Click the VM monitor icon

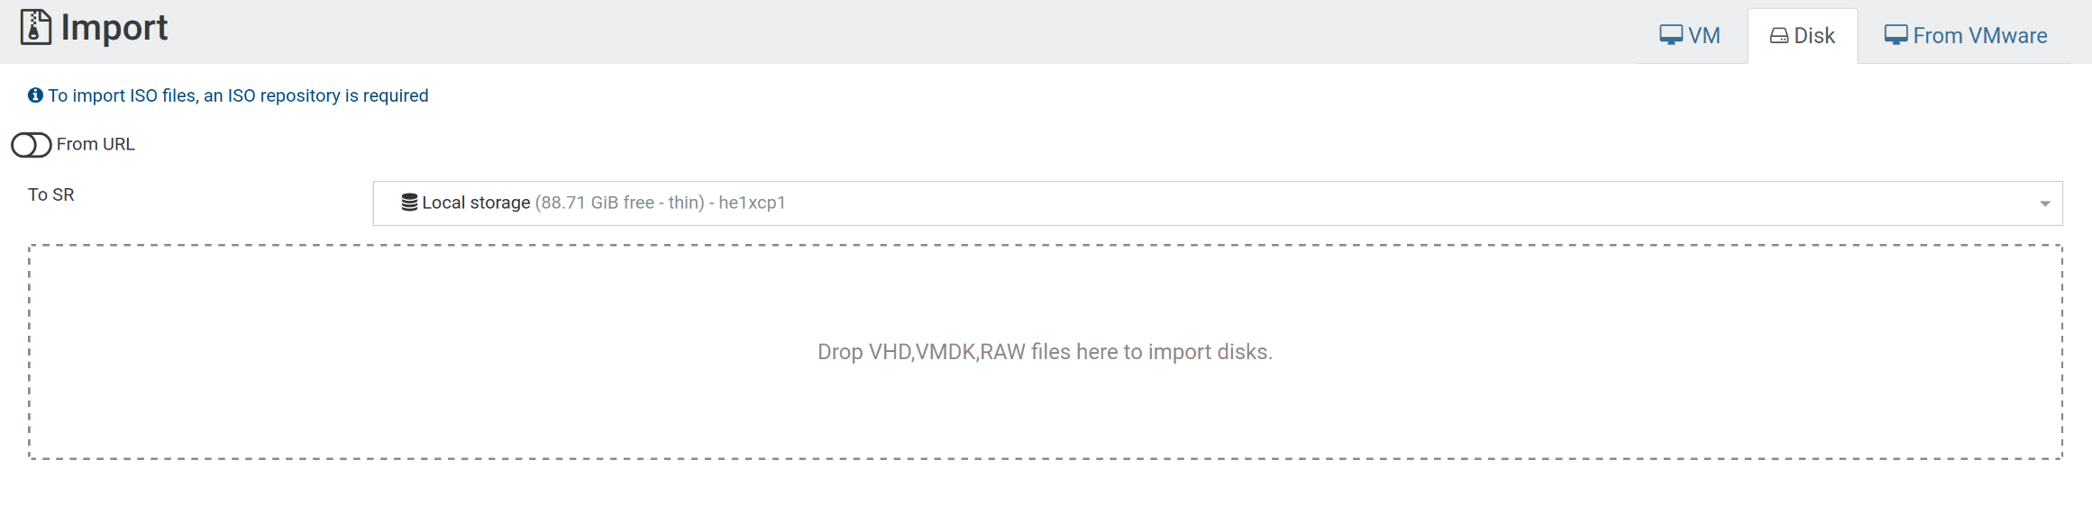pos(1671,35)
